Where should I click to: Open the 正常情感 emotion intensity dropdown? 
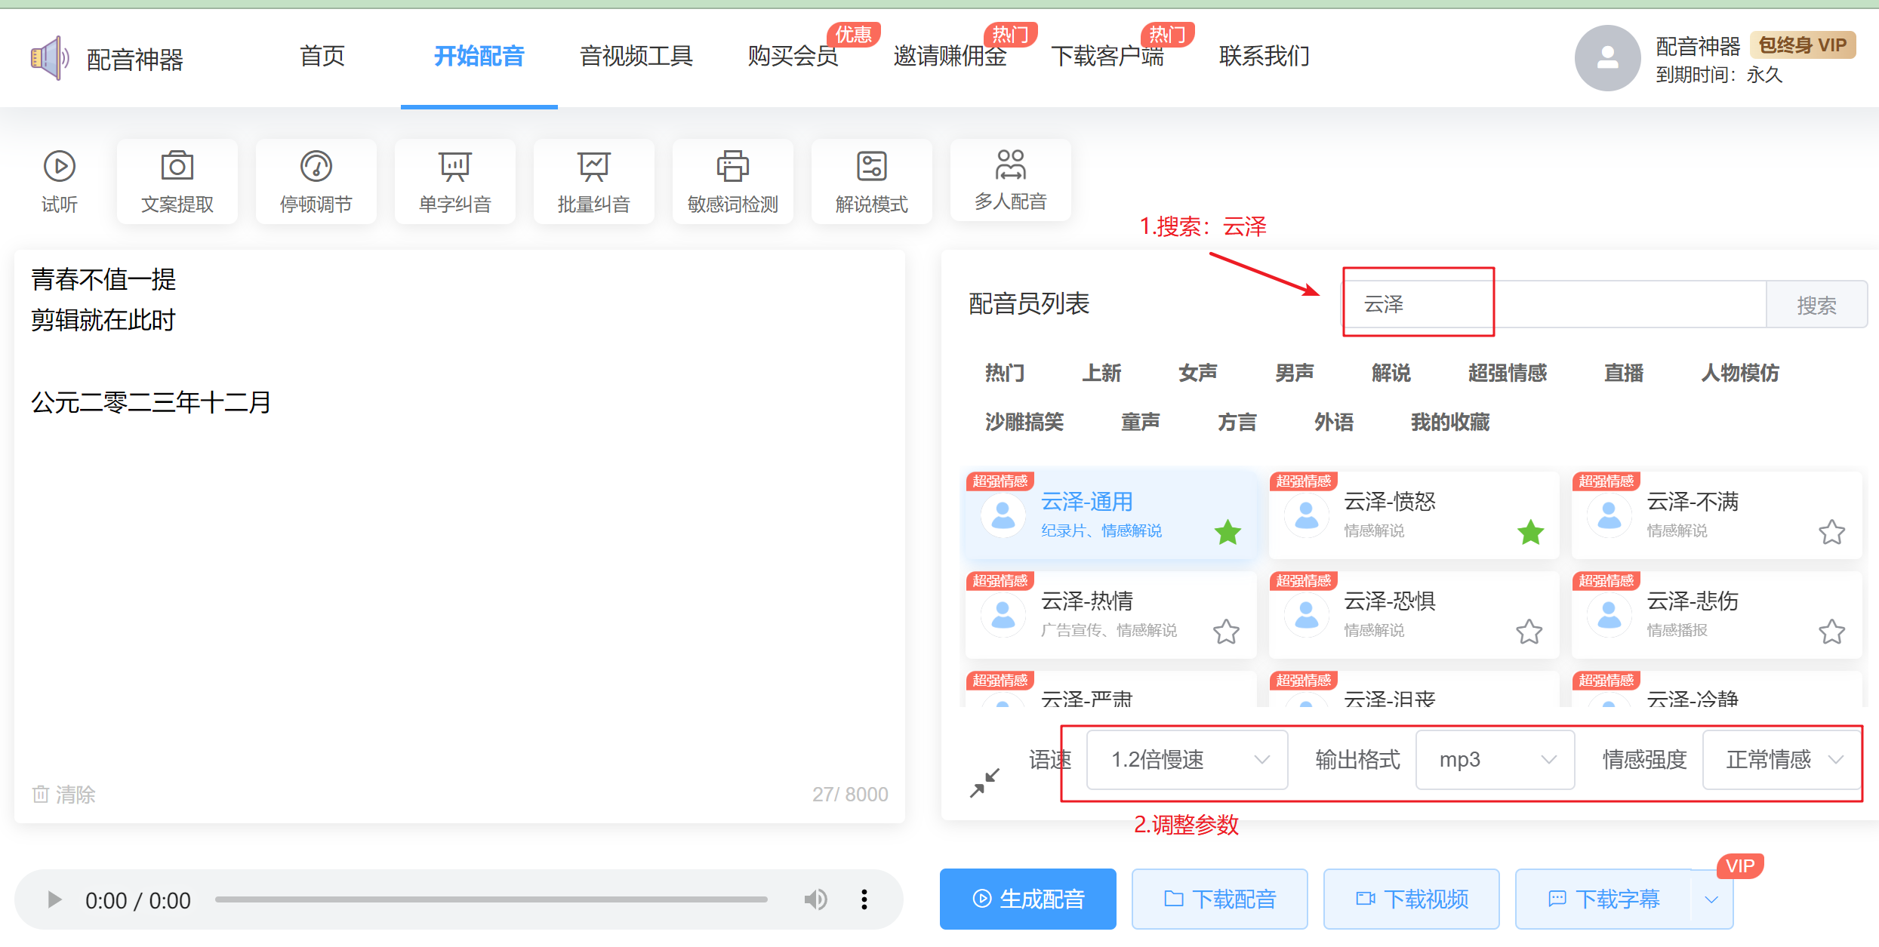point(1782,759)
